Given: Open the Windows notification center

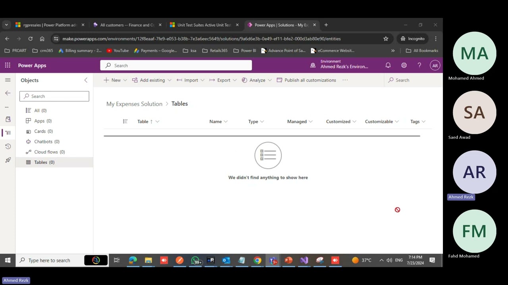Looking at the screenshot, I should (432, 260).
